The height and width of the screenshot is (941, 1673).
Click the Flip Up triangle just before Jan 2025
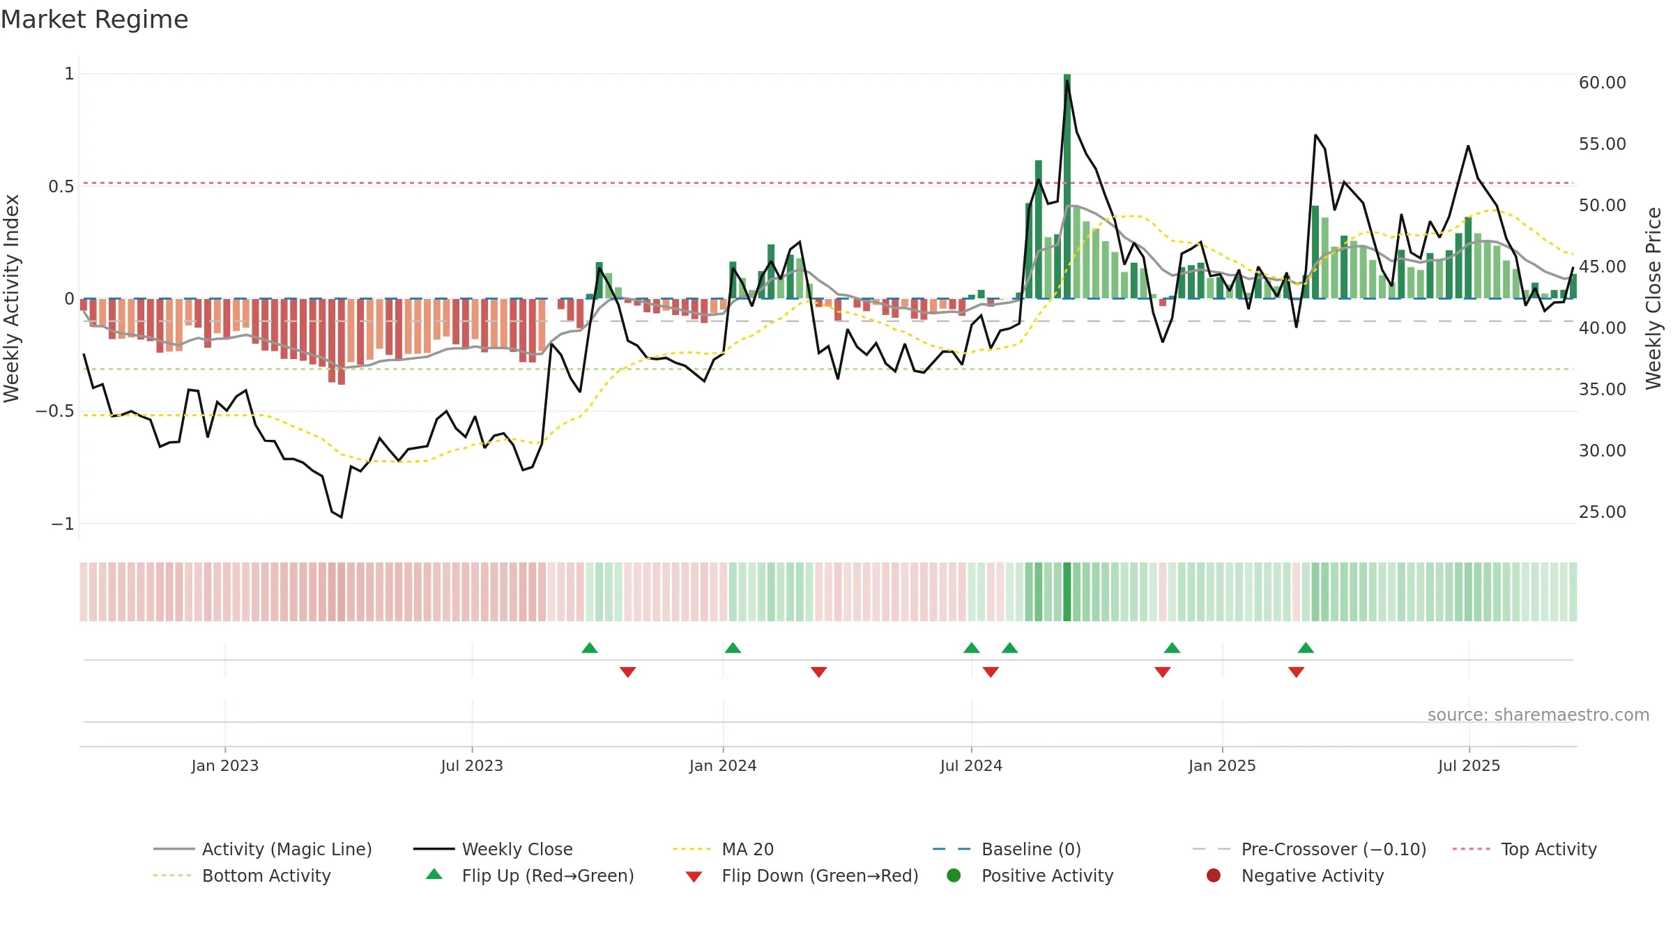pos(1172,648)
